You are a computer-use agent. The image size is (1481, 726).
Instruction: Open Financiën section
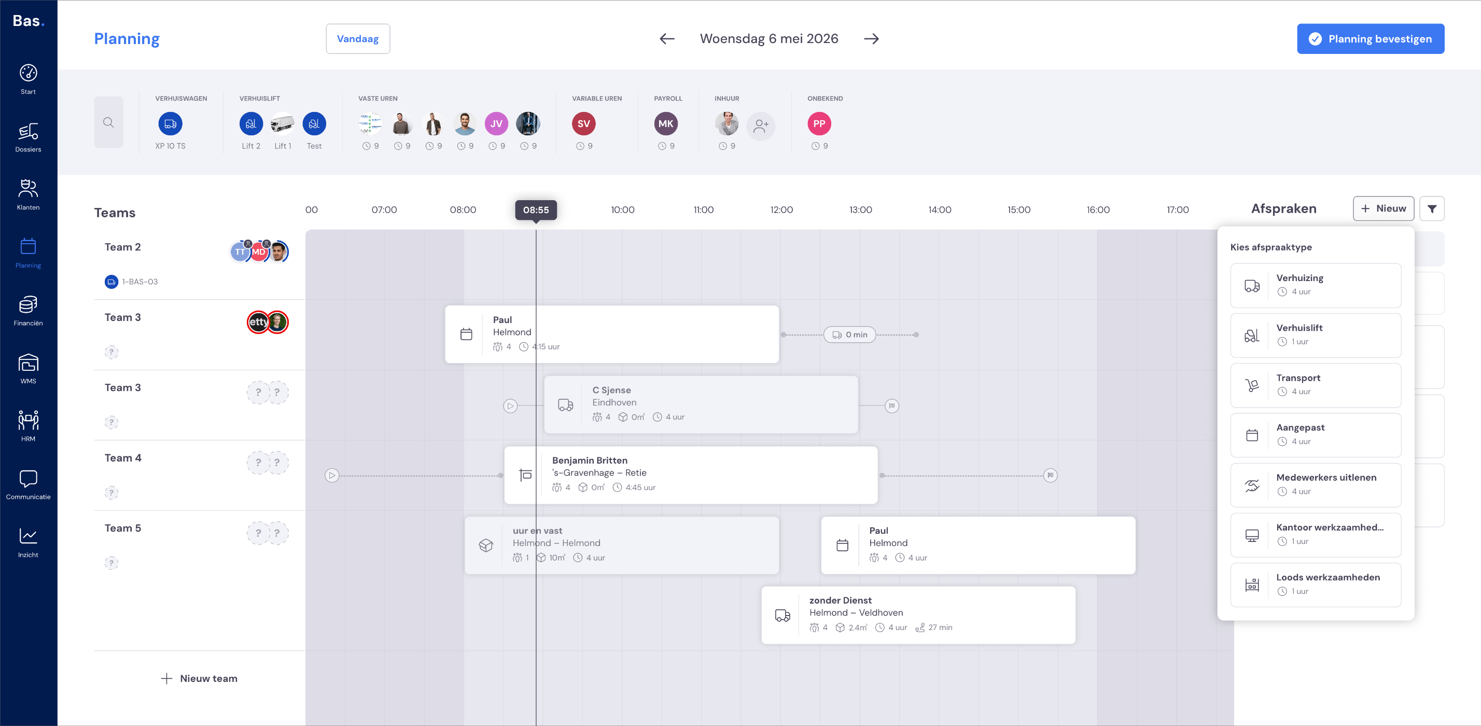pyautogui.click(x=28, y=311)
